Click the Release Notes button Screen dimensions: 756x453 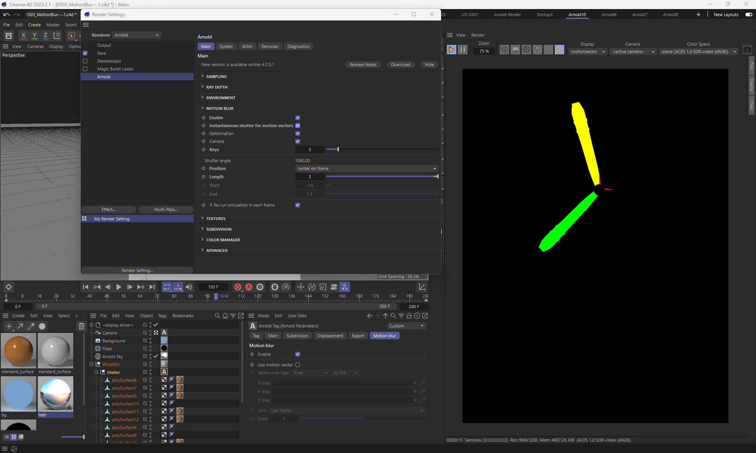click(x=363, y=65)
